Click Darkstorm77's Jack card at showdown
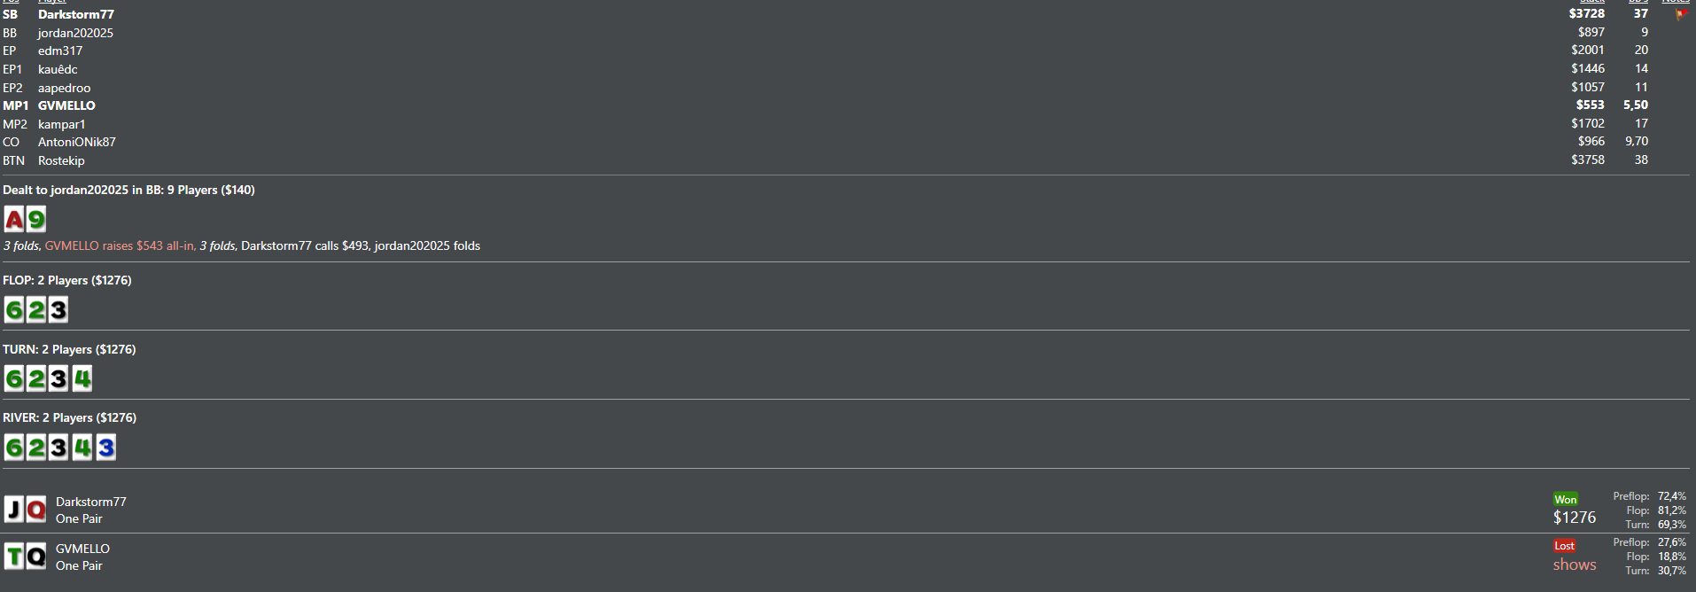This screenshot has height=592, width=1696. pyautogui.click(x=14, y=510)
